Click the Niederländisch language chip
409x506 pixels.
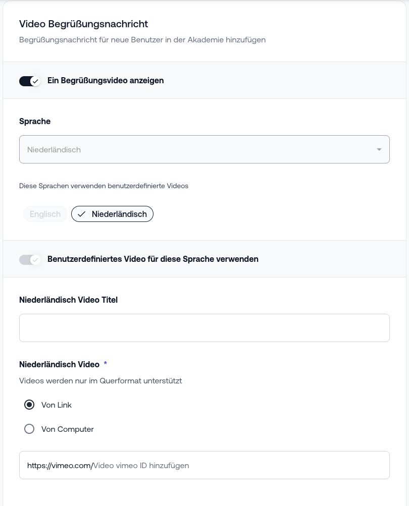pyautogui.click(x=119, y=214)
